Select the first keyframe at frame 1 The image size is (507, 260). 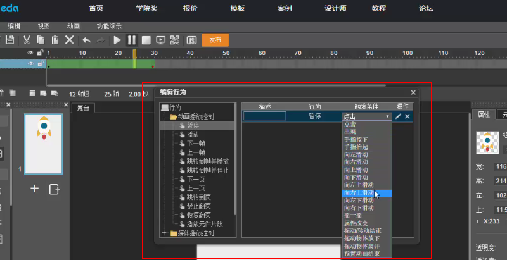pos(49,66)
